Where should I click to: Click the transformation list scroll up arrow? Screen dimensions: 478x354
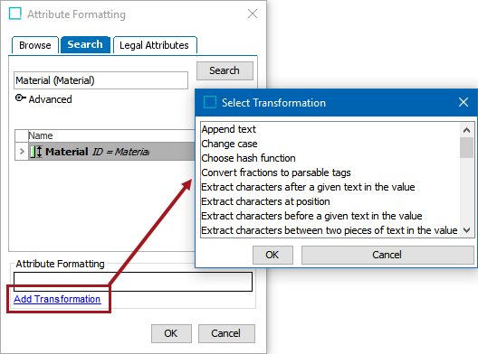coord(466,130)
